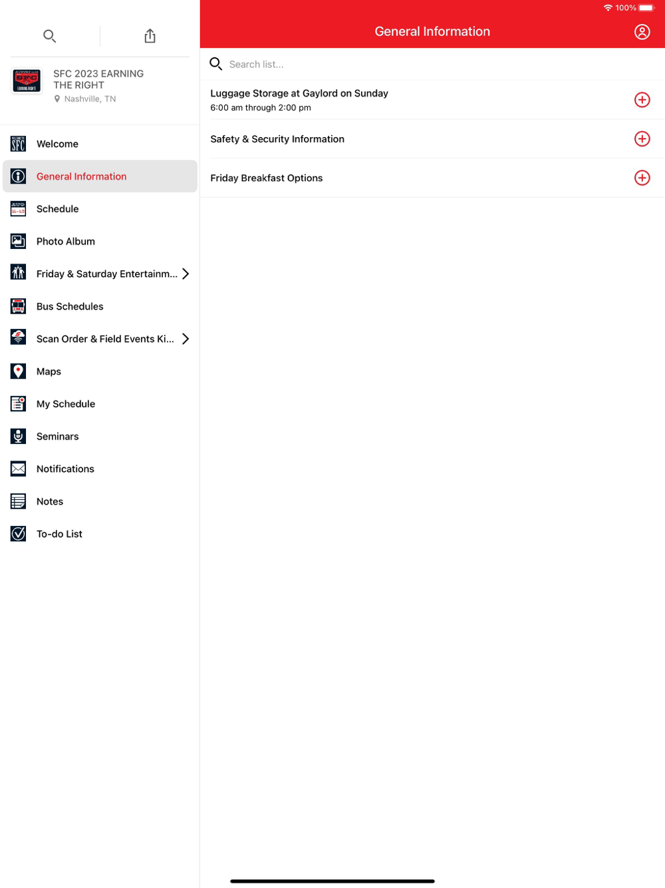Image resolution: width=665 pixels, height=888 pixels.
Task: Open the sidebar search magnifier icon
Action: [49, 36]
